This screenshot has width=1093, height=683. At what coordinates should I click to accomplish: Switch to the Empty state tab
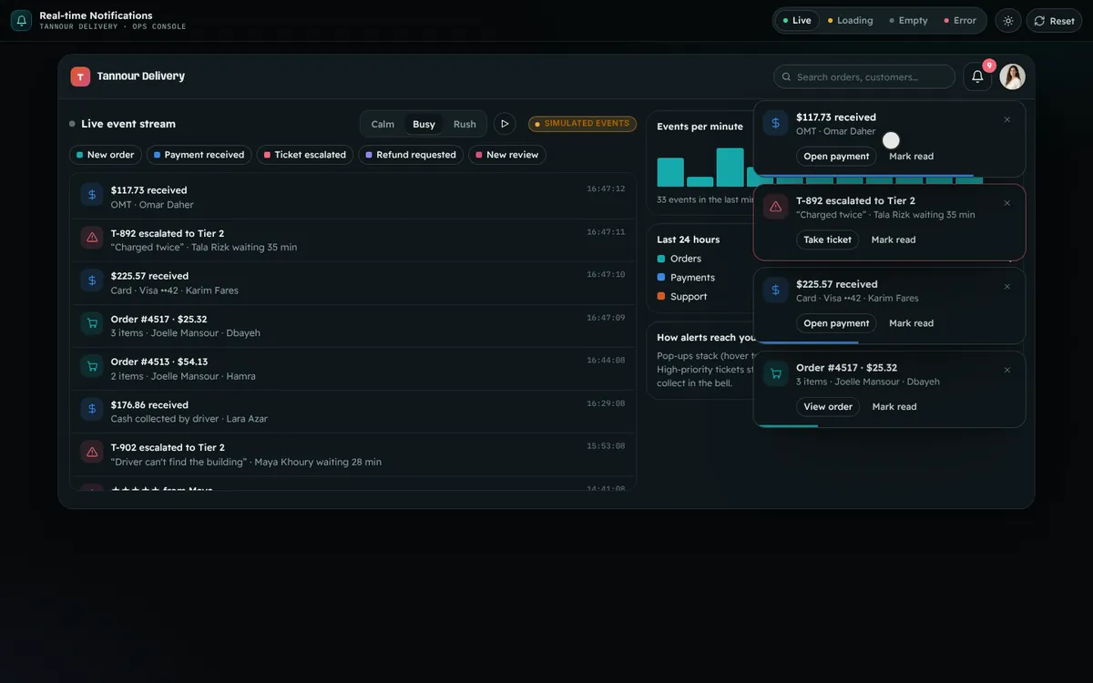coord(908,20)
